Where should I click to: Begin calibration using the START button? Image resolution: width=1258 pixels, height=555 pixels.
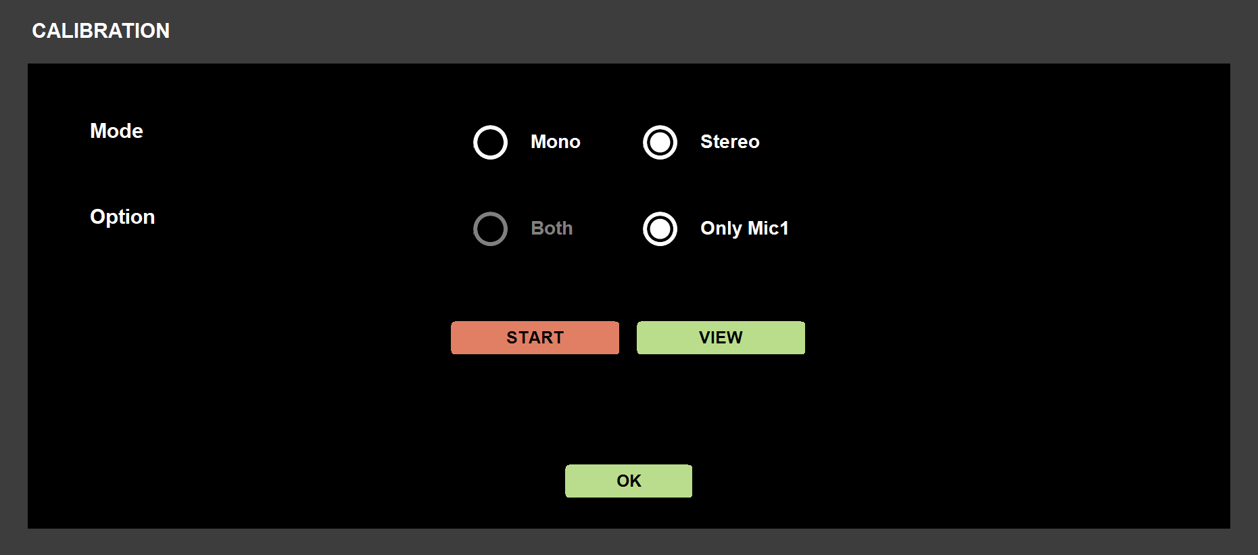[535, 337]
